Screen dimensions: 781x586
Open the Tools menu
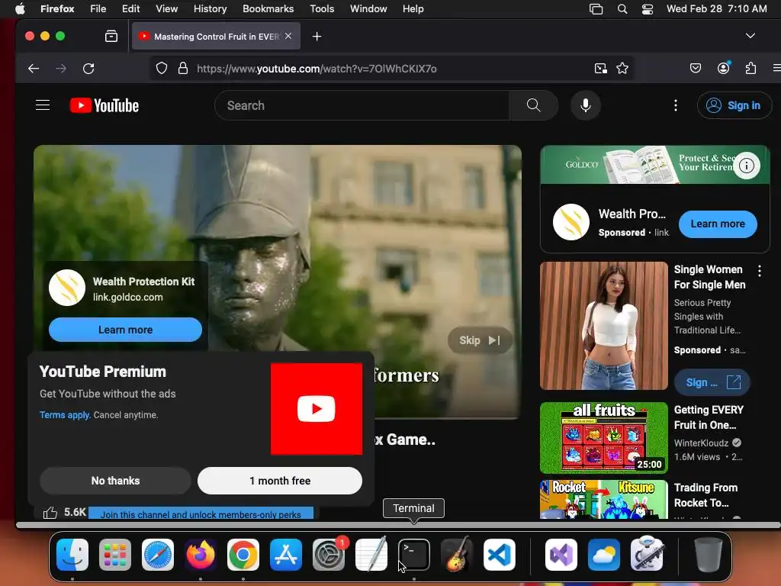(322, 8)
